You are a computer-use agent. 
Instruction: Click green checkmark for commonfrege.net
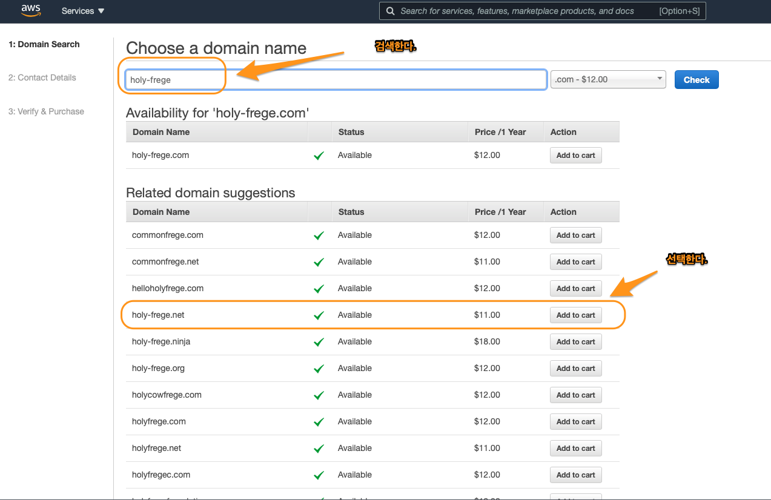click(x=319, y=262)
